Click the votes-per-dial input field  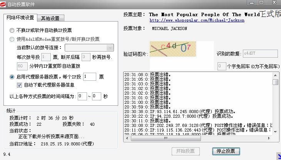pyautogui.click(x=46, y=57)
